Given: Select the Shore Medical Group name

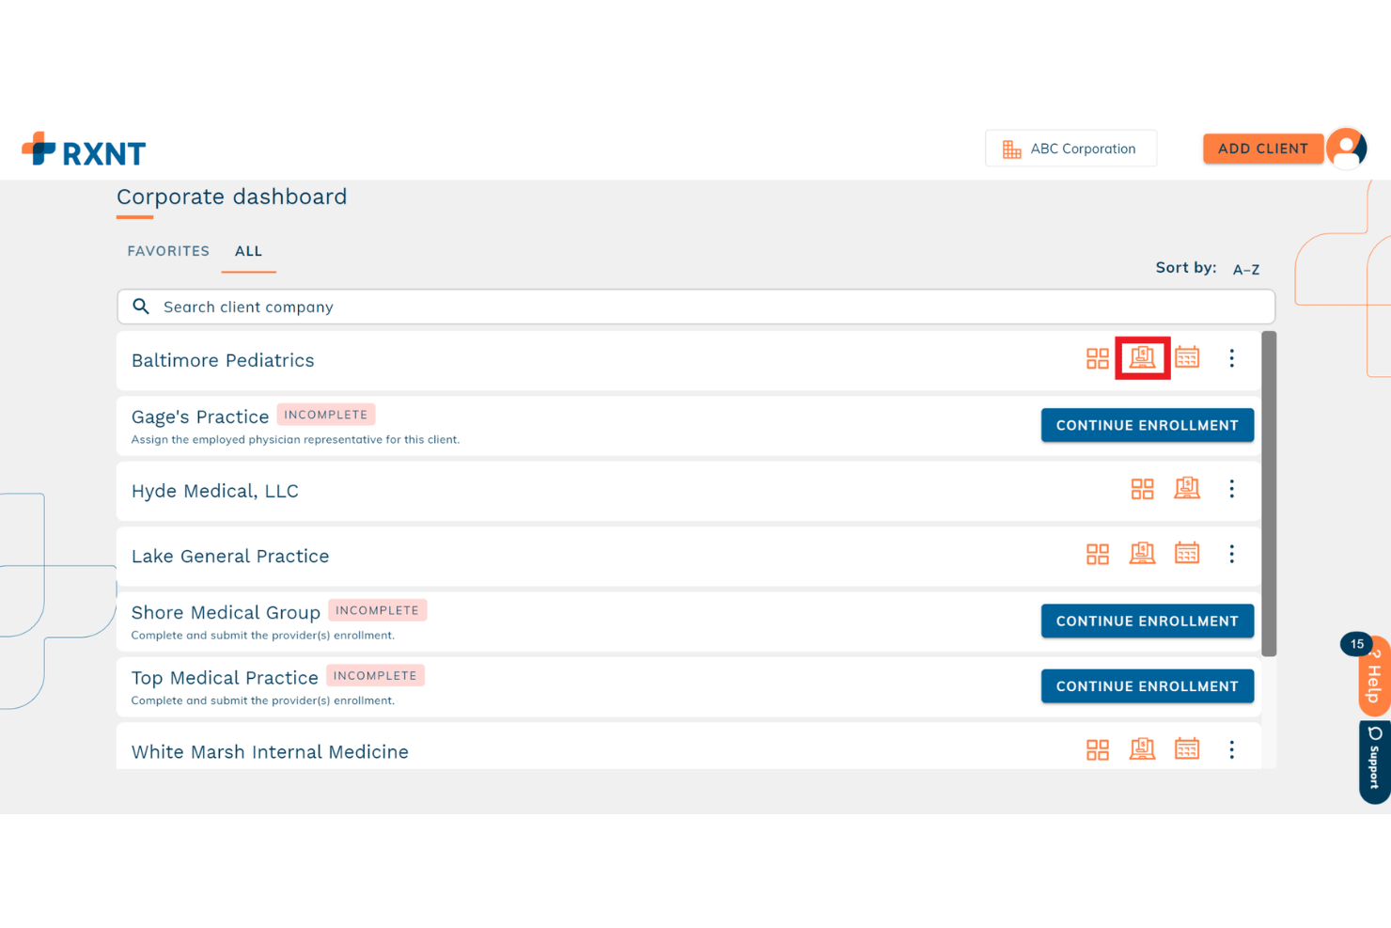Looking at the screenshot, I should click(226, 612).
